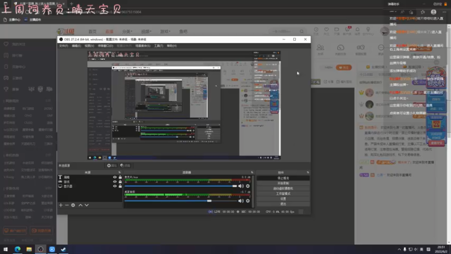The height and width of the screenshot is (254, 451).
Task: Pop out the Sources dock icon
Action: [120, 172]
